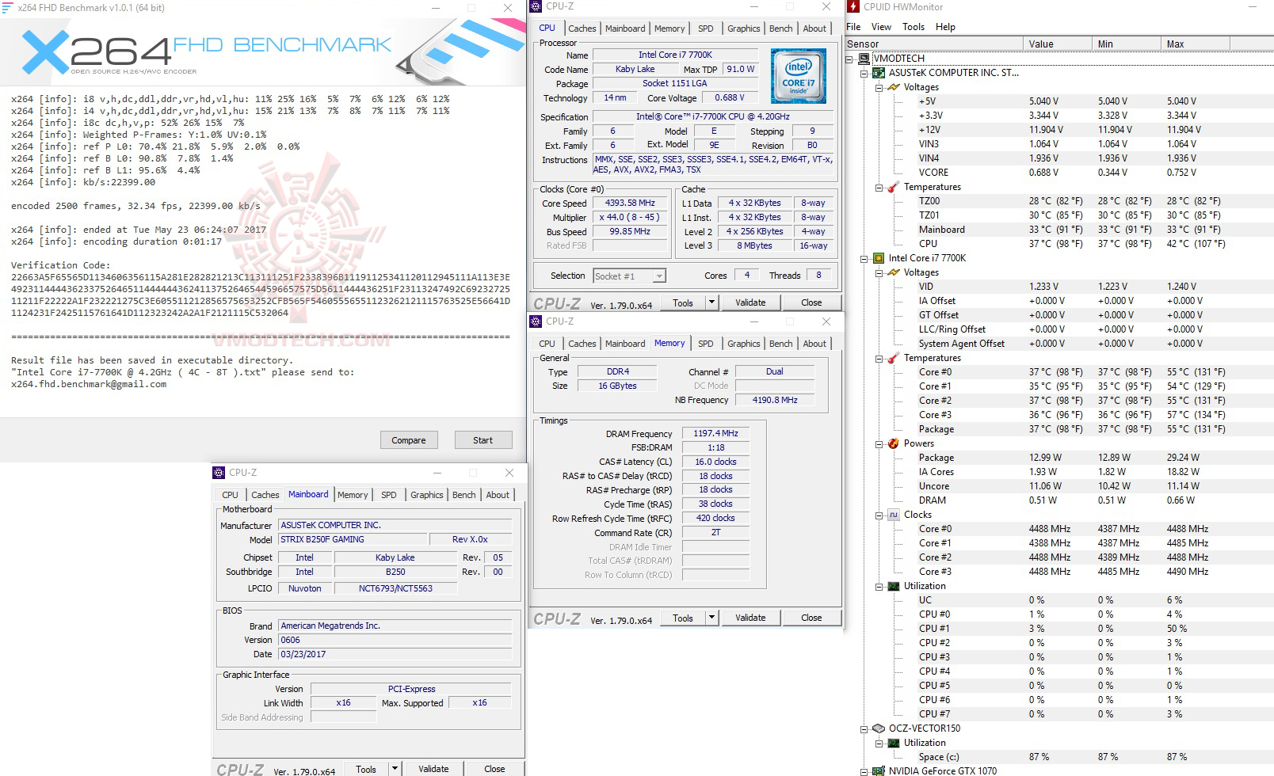
Task: Click the DRAM Frequency value 1197.4 MHz
Action: coord(715,434)
